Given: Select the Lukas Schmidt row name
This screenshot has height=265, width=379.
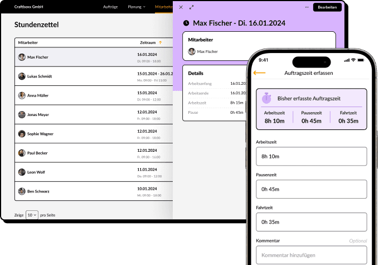Looking at the screenshot, I should click(40, 76).
